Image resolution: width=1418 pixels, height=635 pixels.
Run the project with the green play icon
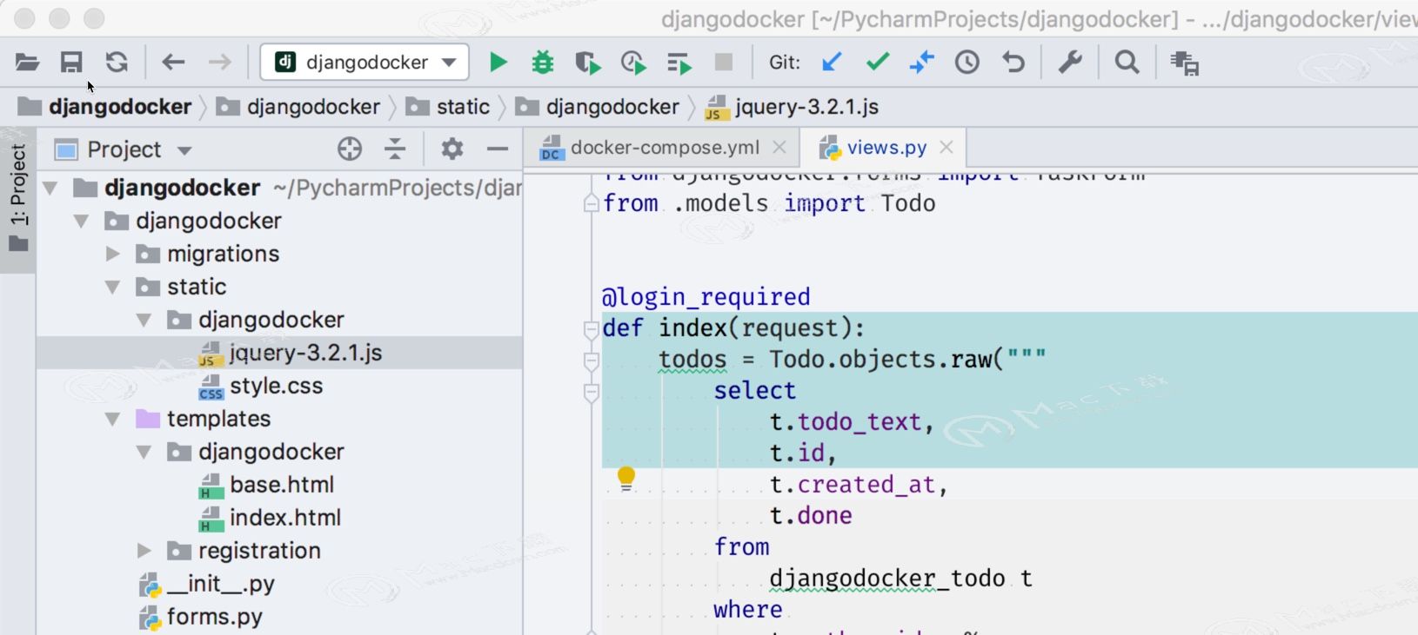click(x=498, y=63)
